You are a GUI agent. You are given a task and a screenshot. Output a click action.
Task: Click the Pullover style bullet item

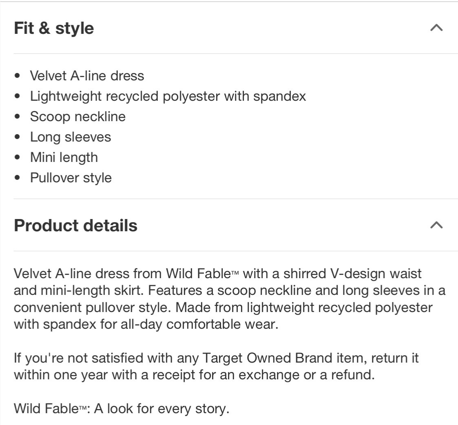click(x=71, y=178)
